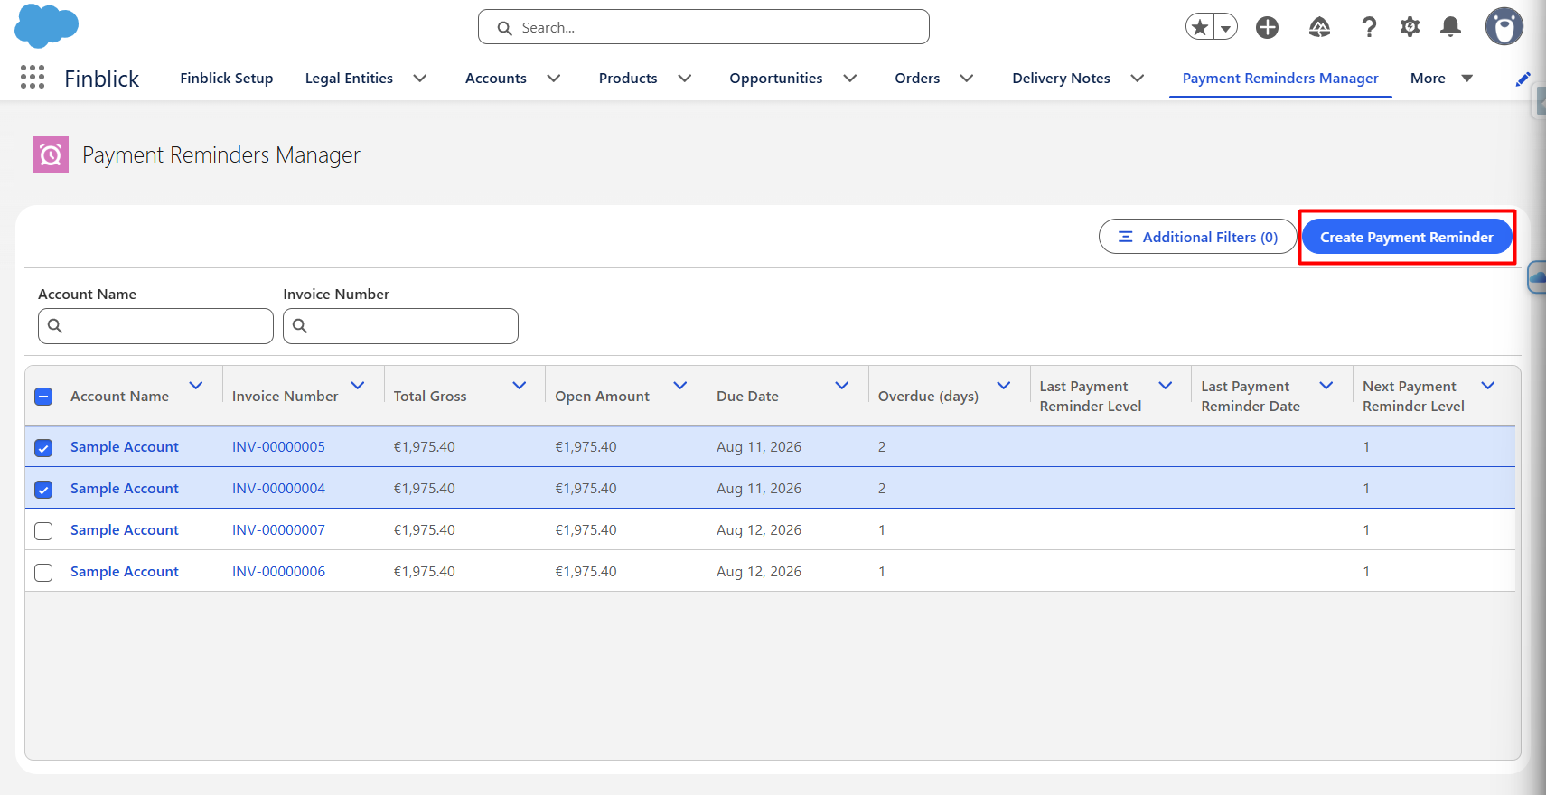Go to the Delivery Notes tab
The height and width of the screenshot is (795, 1546).
pos(1061,79)
